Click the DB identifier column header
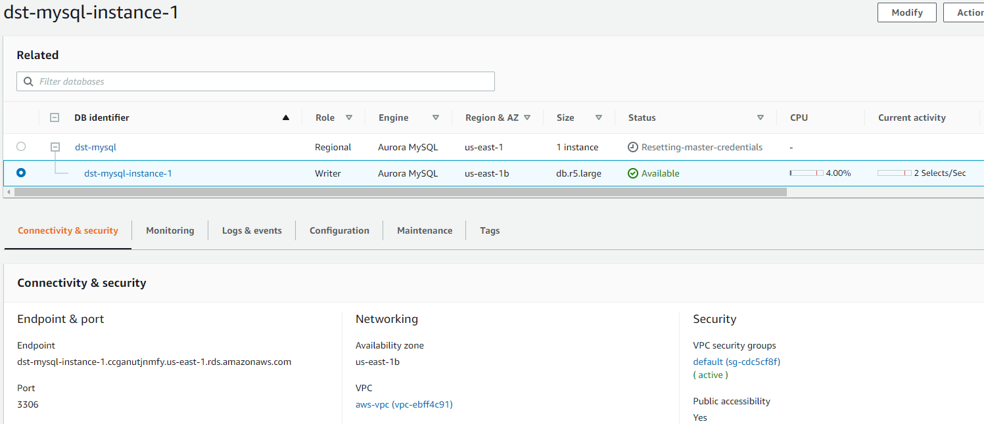 tap(102, 118)
